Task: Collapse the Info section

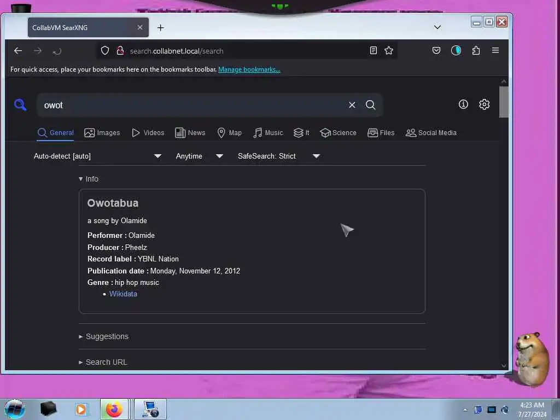Action: [x=89, y=179]
